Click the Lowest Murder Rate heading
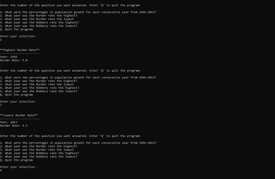The image size is (275, 179). 19,115
